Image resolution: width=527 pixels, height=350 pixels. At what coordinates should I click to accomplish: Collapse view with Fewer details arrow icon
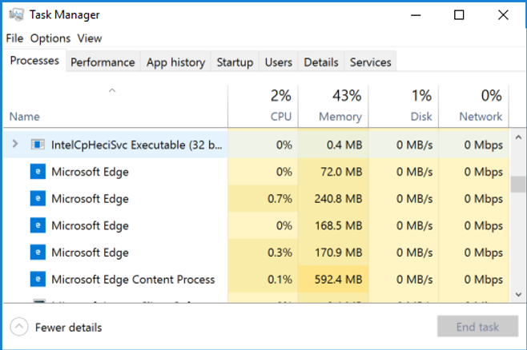19,327
